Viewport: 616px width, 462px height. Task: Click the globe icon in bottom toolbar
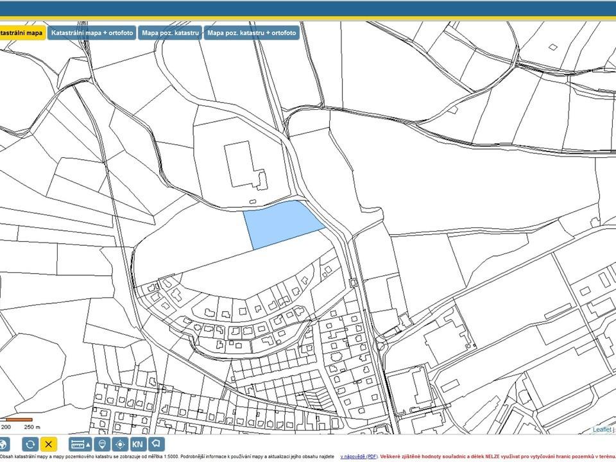pos(4,444)
